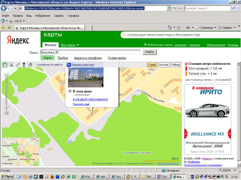Open the Вид menu

(x=29, y=16)
